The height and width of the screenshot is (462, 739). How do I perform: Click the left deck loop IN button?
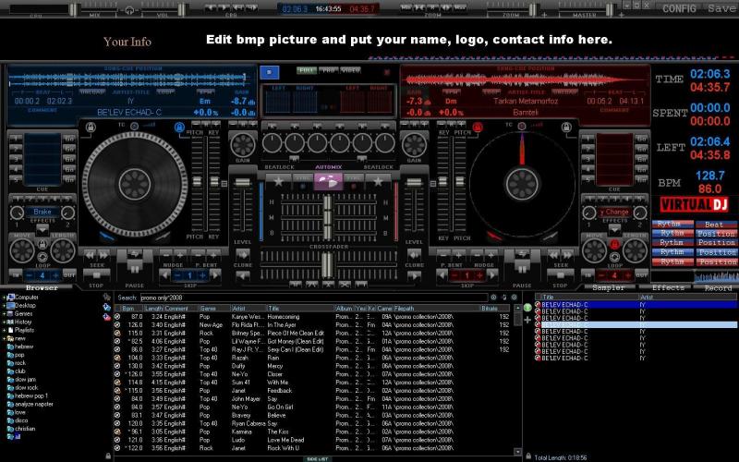tap(16, 275)
